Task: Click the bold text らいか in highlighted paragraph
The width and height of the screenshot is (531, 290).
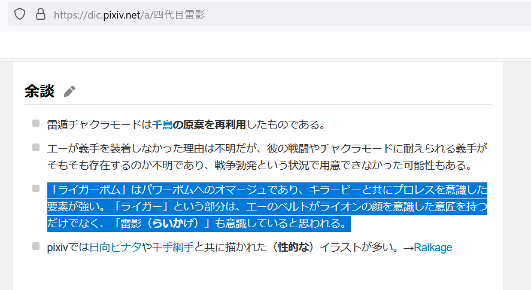Action: tap(168, 224)
